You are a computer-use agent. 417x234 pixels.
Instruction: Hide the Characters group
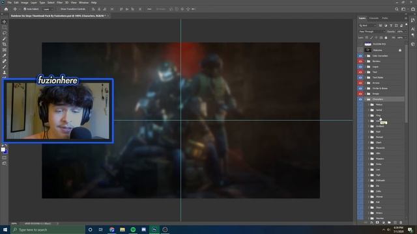point(360,99)
